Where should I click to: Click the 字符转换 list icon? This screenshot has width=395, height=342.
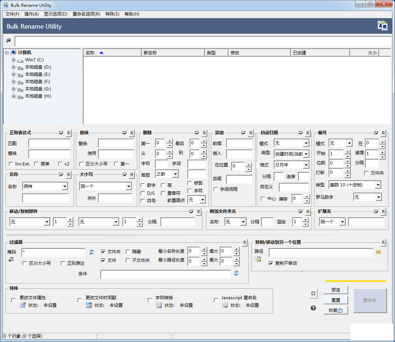coord(159,305)
